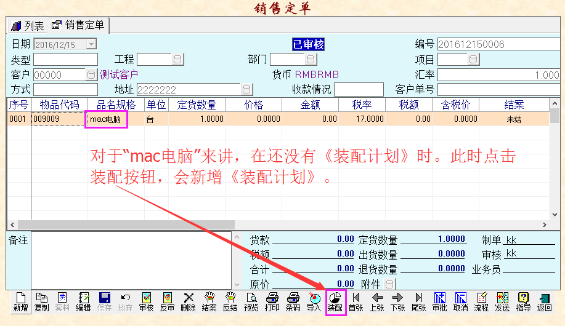565x326 pixels.
Task: Click the 审批 toolbar icon
Action: (x=439, y=302)
